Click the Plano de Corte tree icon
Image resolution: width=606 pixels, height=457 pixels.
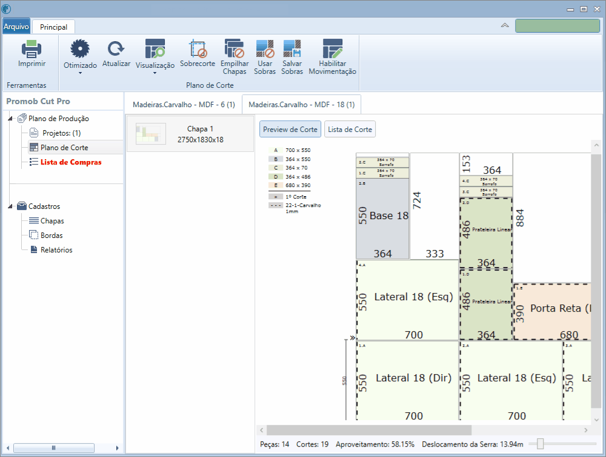[34, 148]
